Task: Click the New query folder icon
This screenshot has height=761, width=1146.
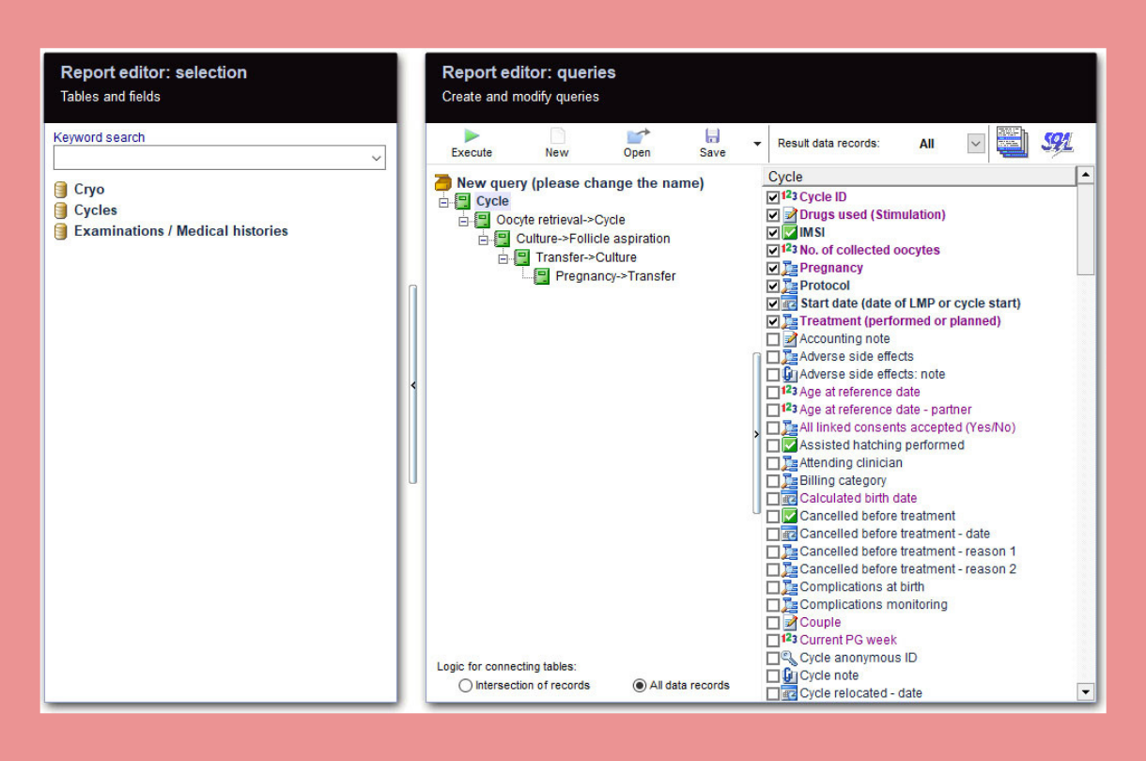Action: tap(443, 183)
